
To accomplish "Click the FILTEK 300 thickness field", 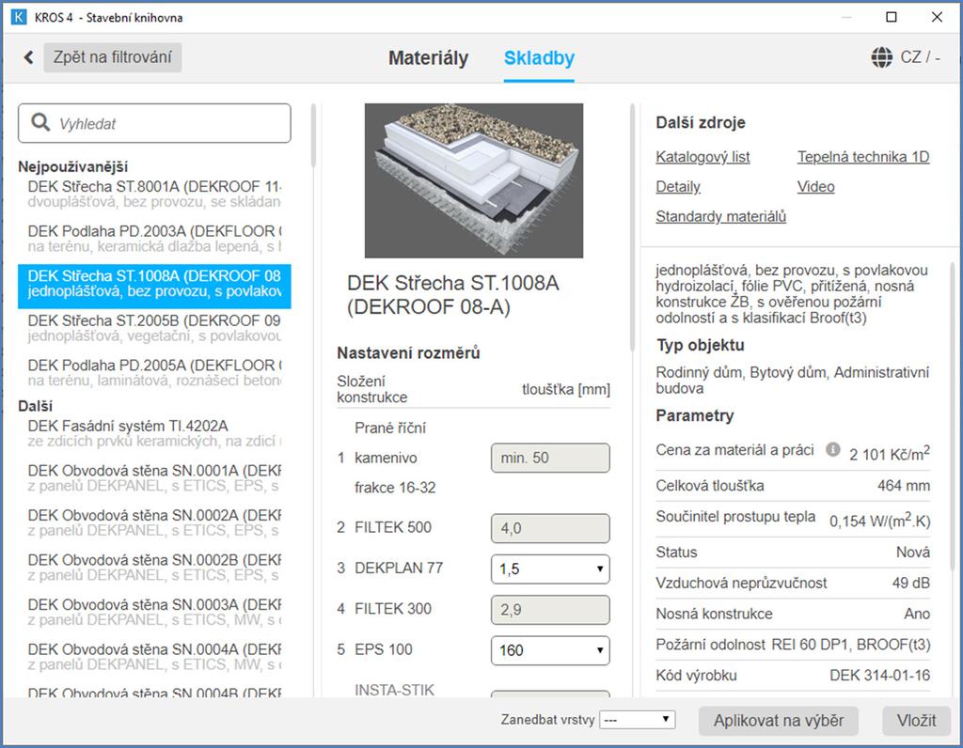I will coord(550,609).
